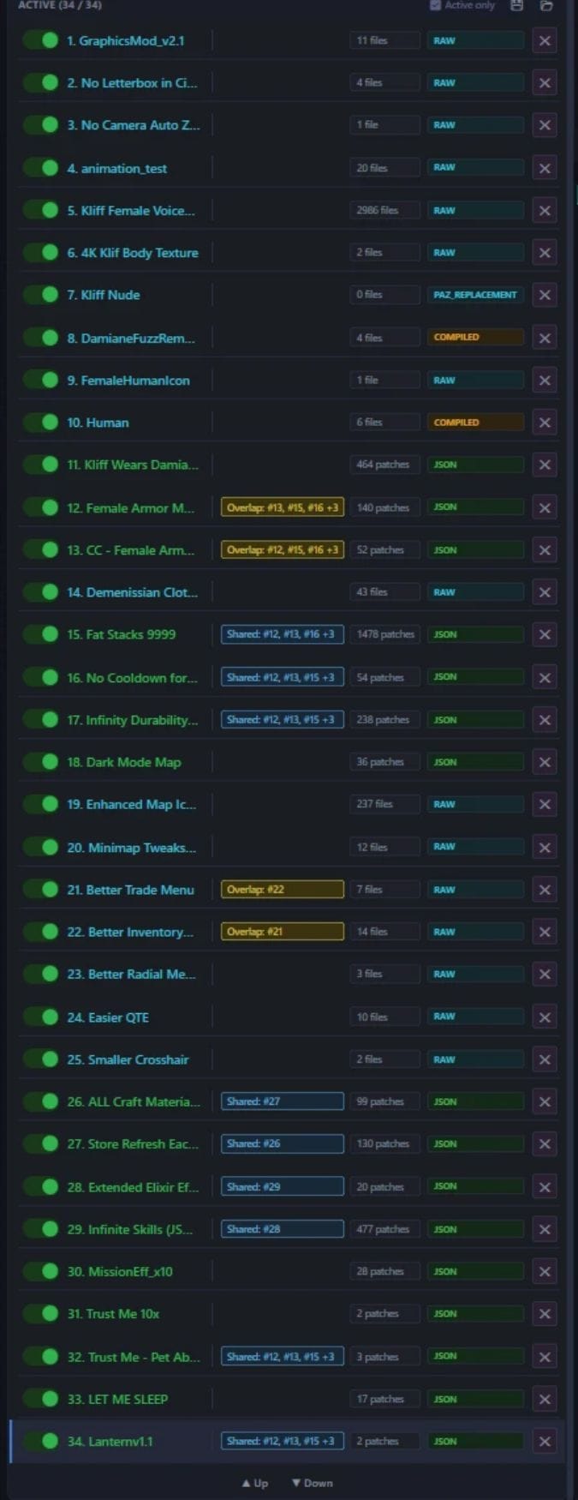Toggle off Smaller Crosshair mod
Image resolution: width=578 pixels, height=1500 pixels.
tap(40, 1059)
